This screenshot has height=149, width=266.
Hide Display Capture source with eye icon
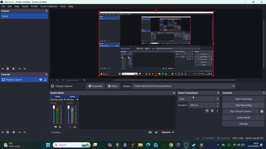[x=41, y=80]
